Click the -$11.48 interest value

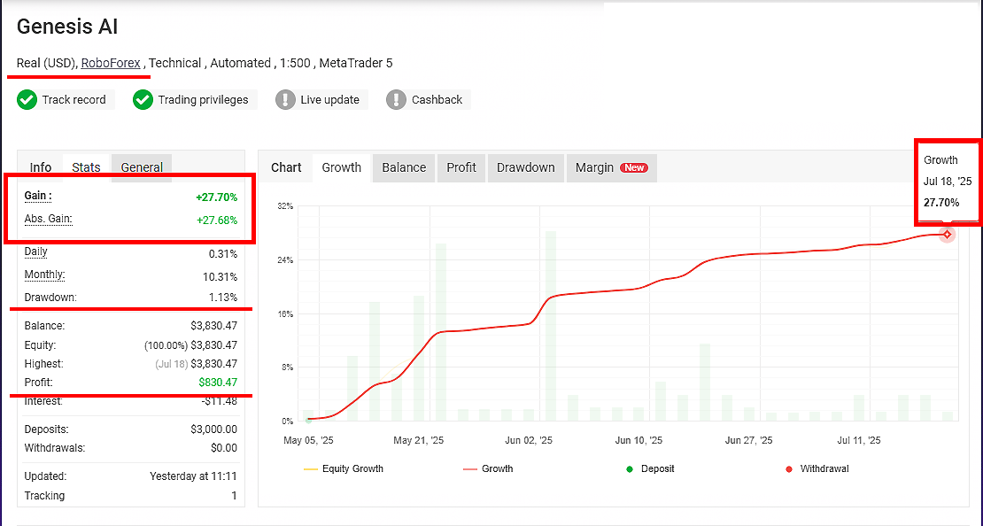[220, 401]
